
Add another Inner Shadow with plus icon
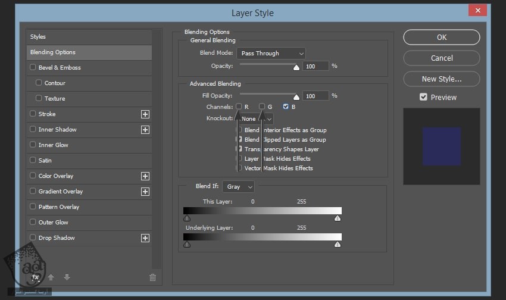pyautogui.click(x=145, y=130)
